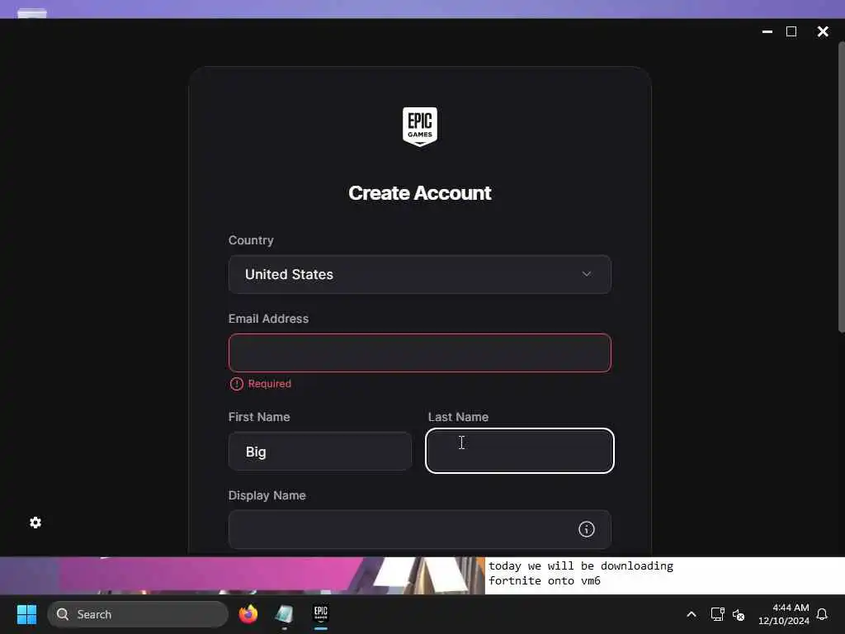Click the Email Address label

click(268, 319)
